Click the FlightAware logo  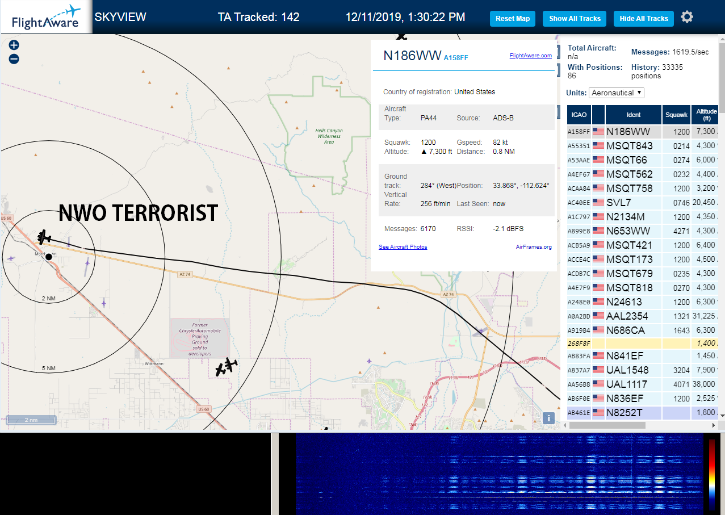[x=46, y=18]
